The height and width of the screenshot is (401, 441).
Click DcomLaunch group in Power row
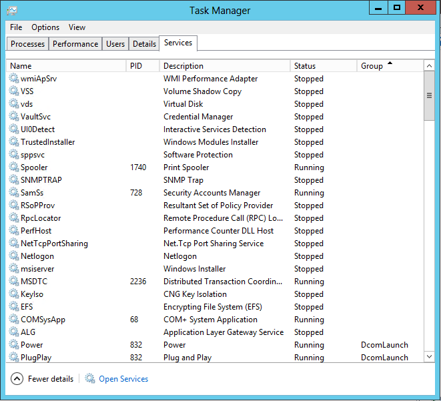point(384,345)
